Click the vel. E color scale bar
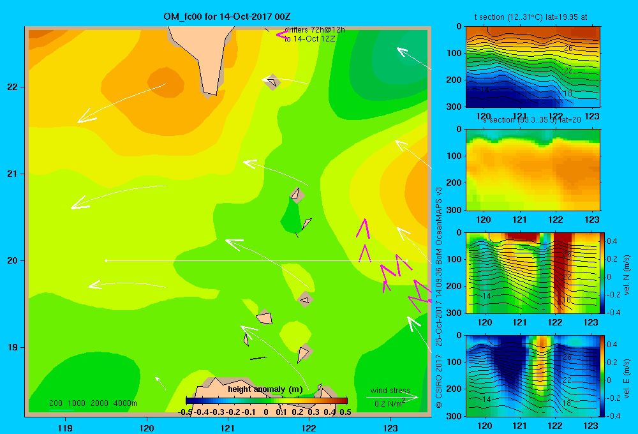 603,376
